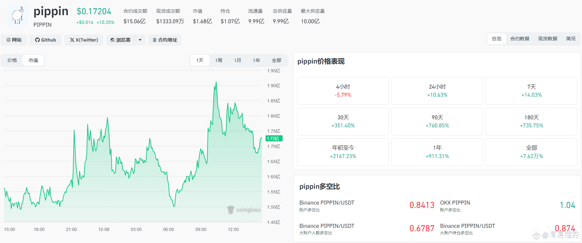Click the 24小时 +10.63% performance card
The width and height of the screenshot is (582, 243).
point(437,91)
